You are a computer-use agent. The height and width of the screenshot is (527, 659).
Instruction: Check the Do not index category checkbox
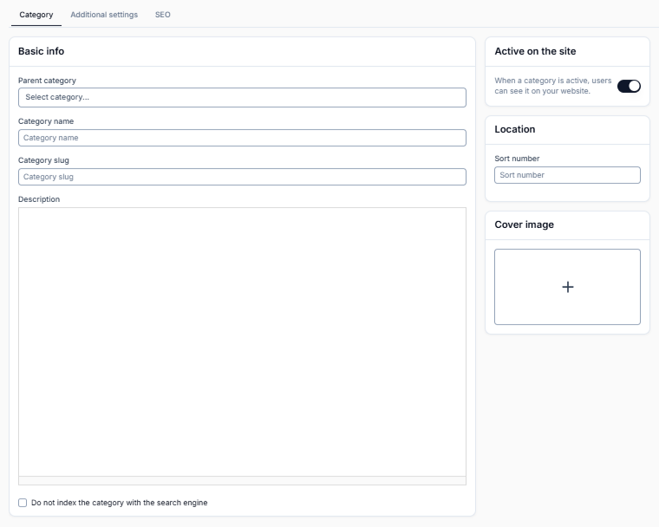23,503
